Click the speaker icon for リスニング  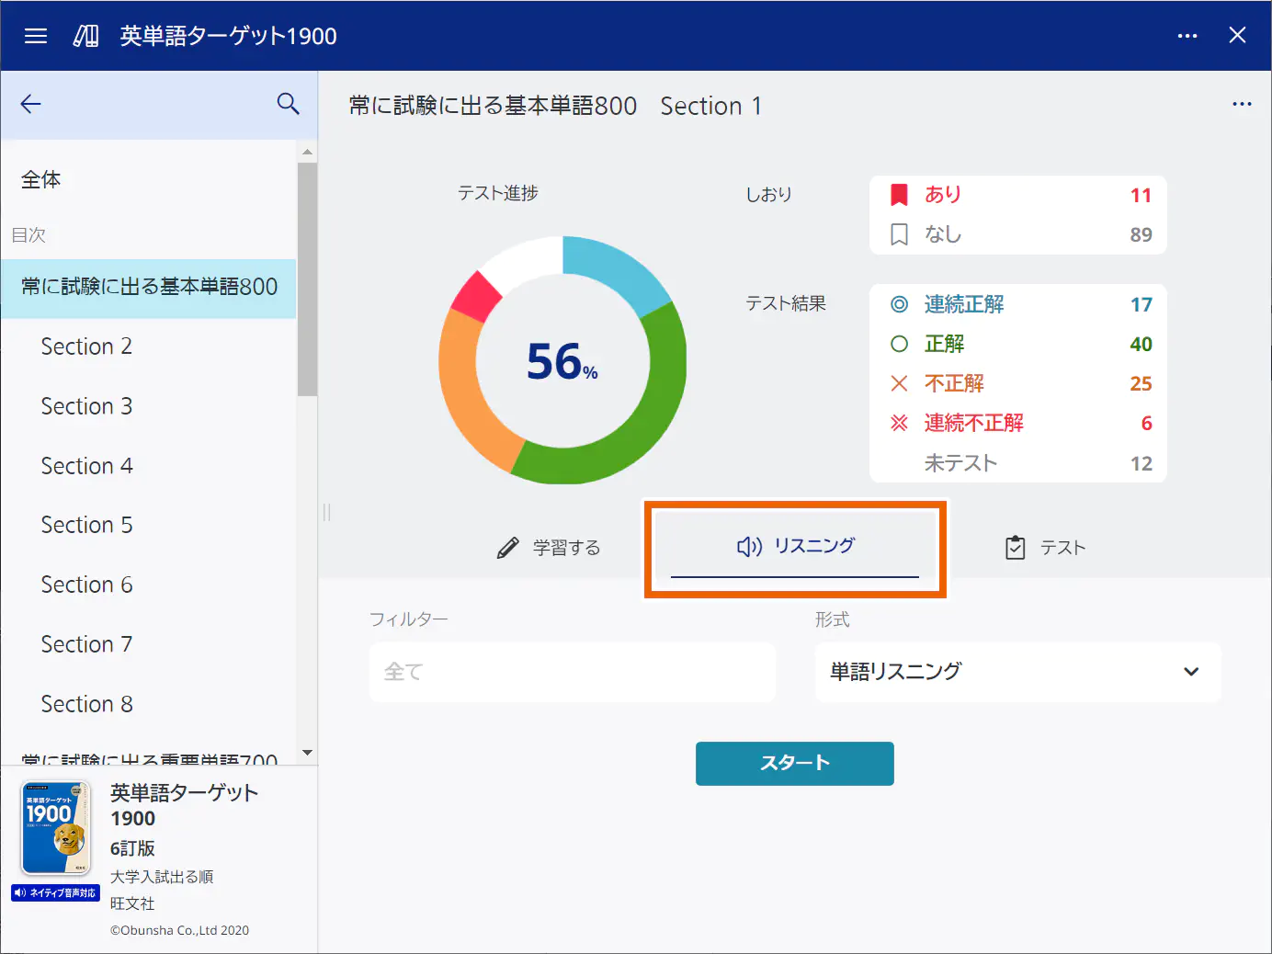[749, 547]
